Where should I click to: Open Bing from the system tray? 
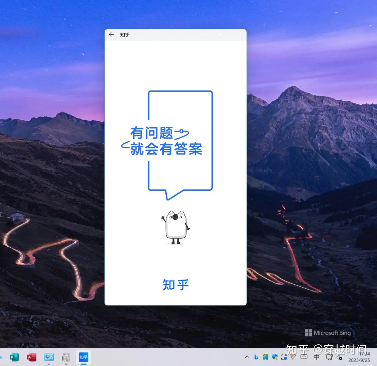pyautogui.click(x=256, y=357)
